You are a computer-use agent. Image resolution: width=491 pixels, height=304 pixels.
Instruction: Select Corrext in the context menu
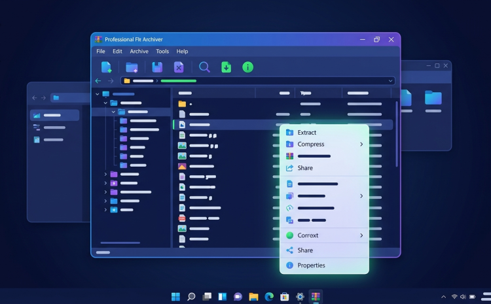(324, 235)
